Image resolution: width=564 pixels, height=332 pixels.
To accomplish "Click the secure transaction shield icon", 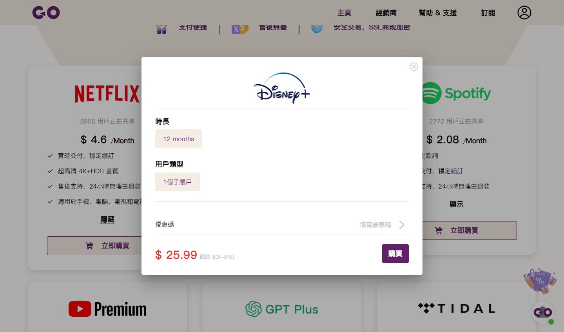I will pos(317,28).
